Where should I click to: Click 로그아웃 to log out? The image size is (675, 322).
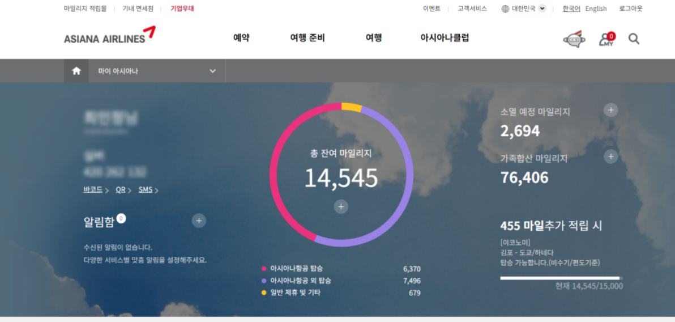[x=631, y=9]
